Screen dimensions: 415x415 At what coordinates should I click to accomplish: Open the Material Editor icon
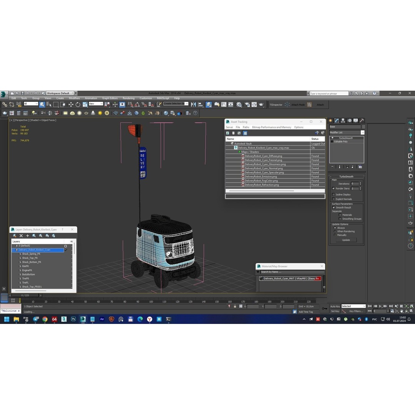239,105
